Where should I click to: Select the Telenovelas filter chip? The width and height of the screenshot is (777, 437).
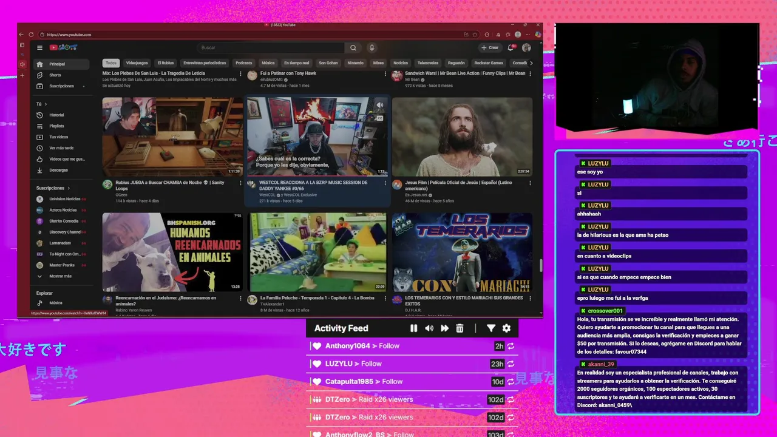(x=428, y=63)
